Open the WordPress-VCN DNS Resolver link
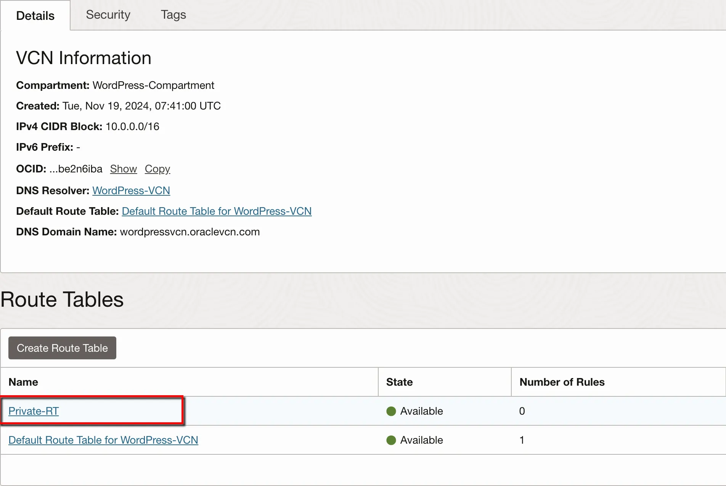The height and width of the screenshot is (486, 726). (x=131, y=191)
